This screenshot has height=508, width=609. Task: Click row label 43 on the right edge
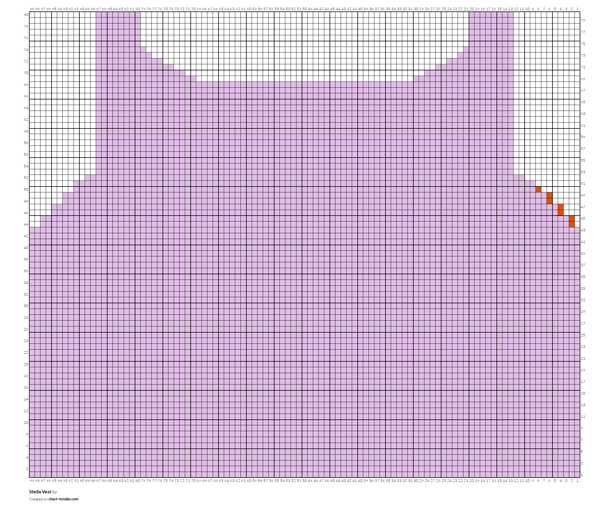coord(583,230)
